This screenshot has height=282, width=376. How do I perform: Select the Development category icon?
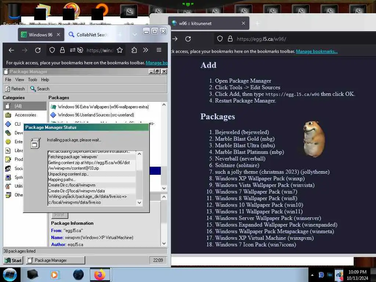8,133
